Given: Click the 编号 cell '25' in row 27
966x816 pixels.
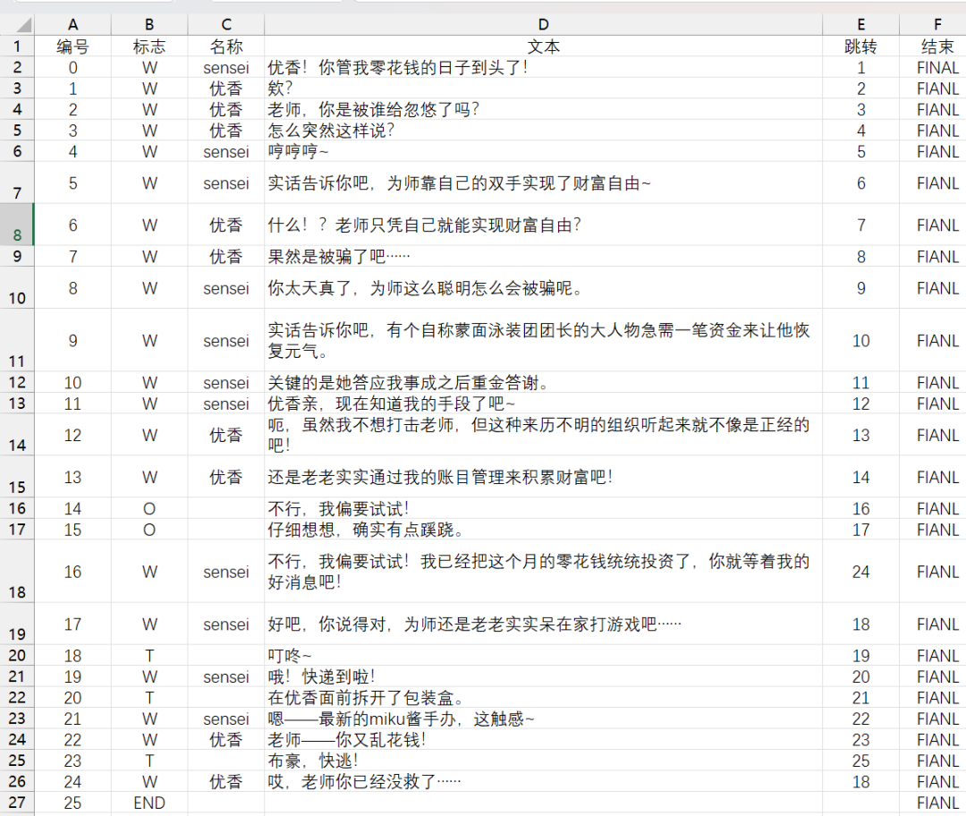Looking at the screenshot, I should coord(72,803).
